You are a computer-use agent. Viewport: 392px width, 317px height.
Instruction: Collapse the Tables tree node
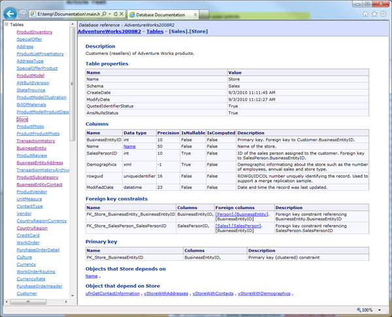click(x=5, y=25)
